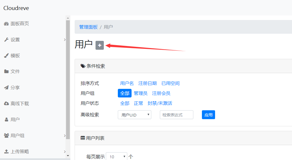The height and width of the screenshot is (160, 292).
Task: Sort by 已用空间
Action: [x=170, y=83]
